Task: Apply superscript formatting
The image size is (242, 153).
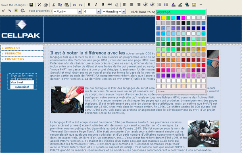Action: click(3, 10)
